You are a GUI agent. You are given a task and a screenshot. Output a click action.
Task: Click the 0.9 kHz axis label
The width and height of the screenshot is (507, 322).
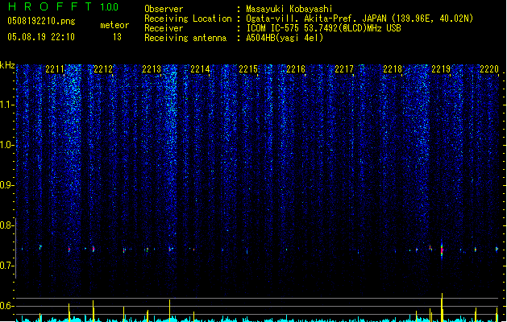pos(6,185)
